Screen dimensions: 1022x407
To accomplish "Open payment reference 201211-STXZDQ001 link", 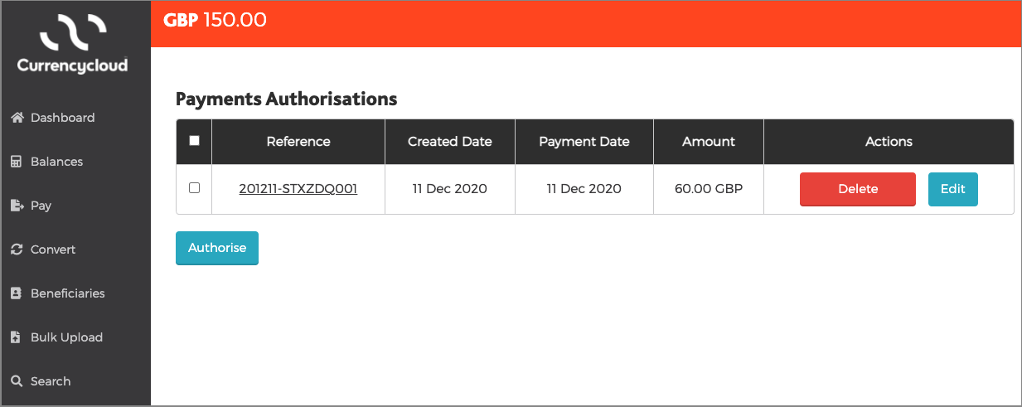I will pos(298,188).
